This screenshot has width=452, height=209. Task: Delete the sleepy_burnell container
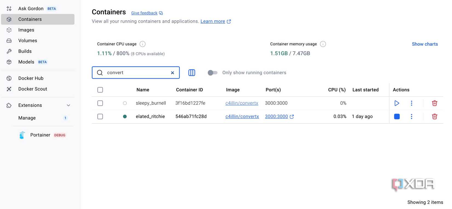point(434,103)
